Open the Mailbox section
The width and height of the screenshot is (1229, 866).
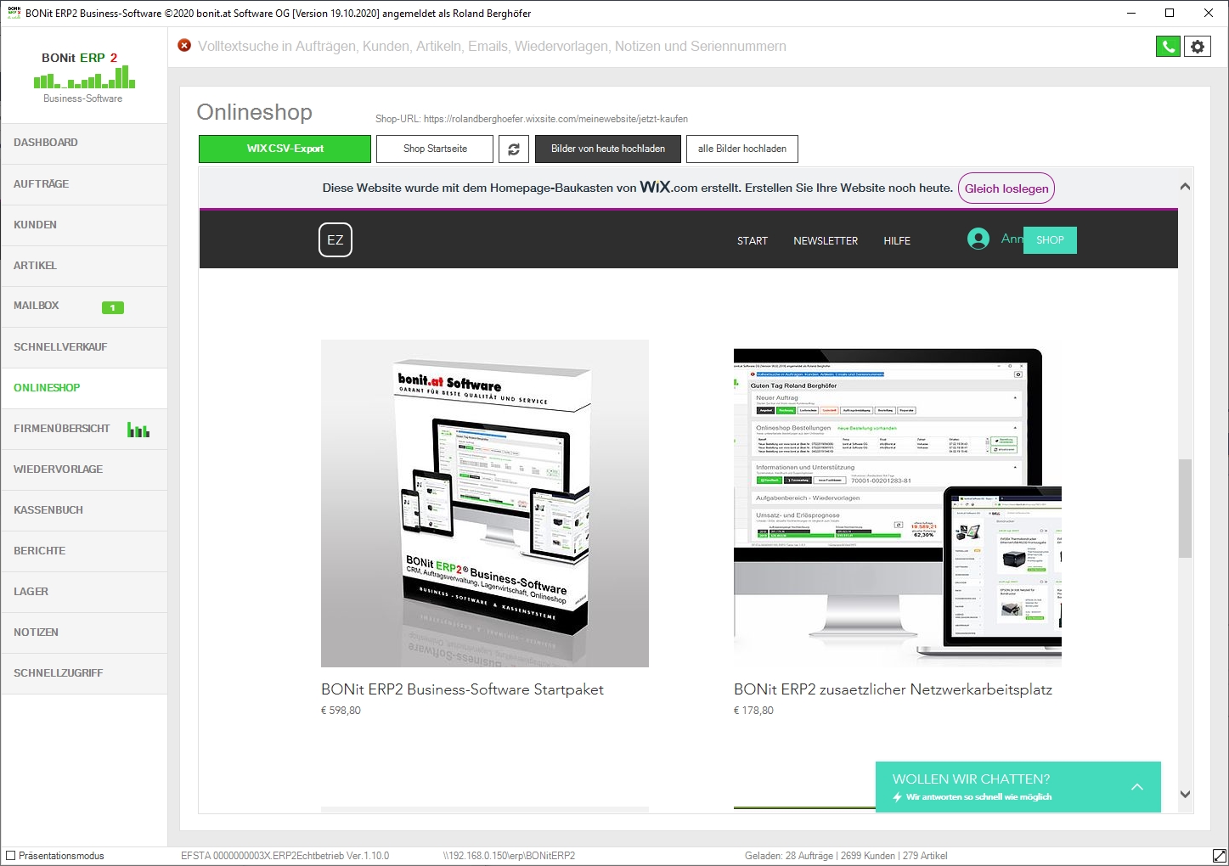pos(84,306)
